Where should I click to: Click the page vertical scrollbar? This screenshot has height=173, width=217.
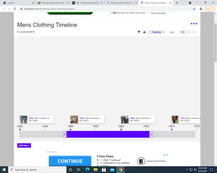coord(216,43)
